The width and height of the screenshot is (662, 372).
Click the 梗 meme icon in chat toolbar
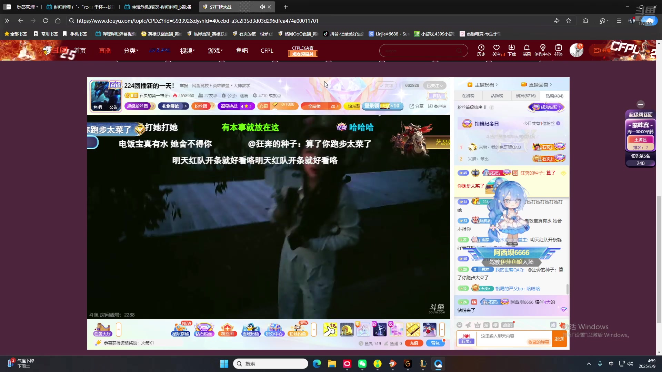(495, 325)
